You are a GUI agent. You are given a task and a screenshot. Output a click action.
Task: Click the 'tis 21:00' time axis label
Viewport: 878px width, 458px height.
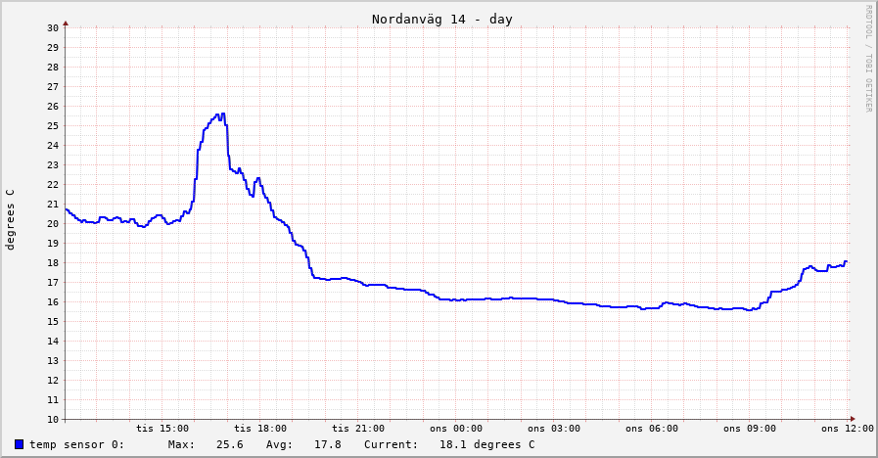[x=358, y=429]
